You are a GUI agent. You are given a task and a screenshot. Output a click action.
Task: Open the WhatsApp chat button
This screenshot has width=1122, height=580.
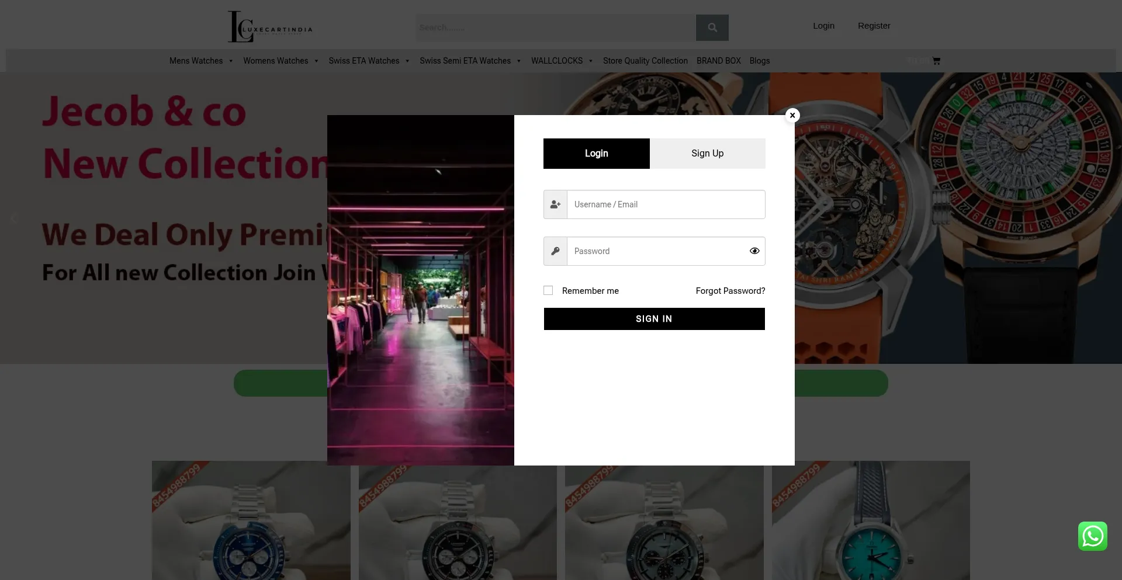click(1093, 536)
